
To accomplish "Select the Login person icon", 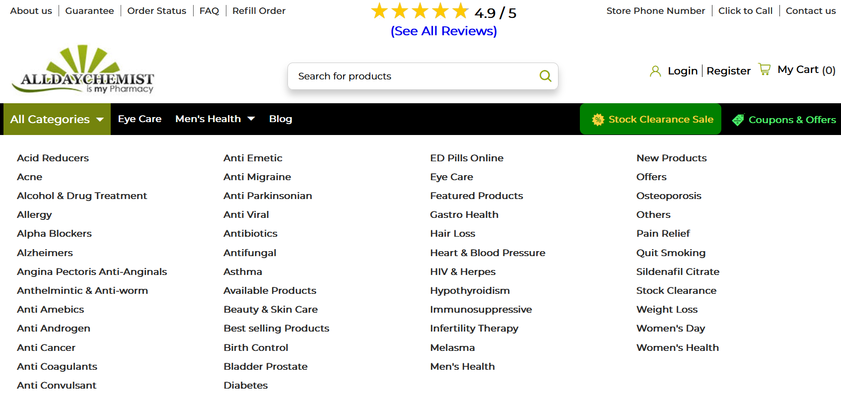I will click(655, 70).
